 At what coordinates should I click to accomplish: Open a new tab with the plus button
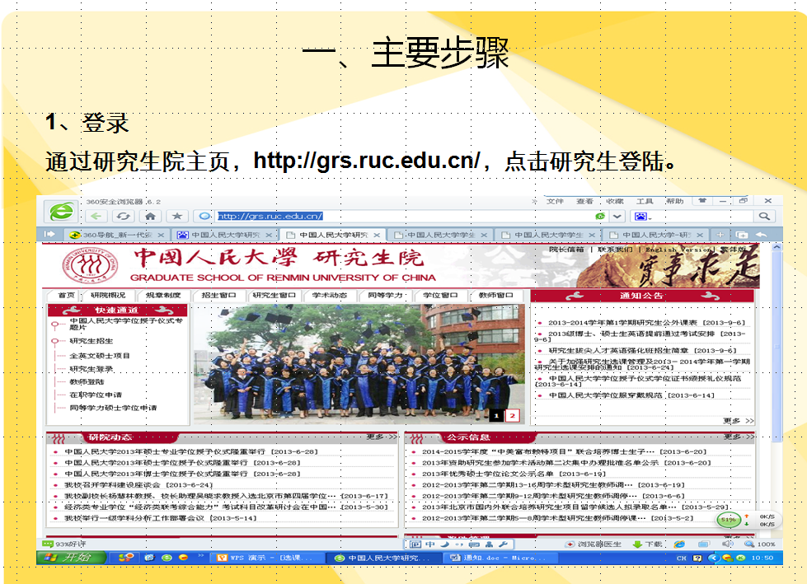click(720, 235)
